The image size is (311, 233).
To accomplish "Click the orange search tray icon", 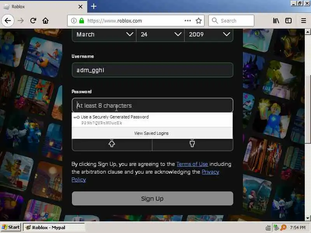I will coord(283,228).
